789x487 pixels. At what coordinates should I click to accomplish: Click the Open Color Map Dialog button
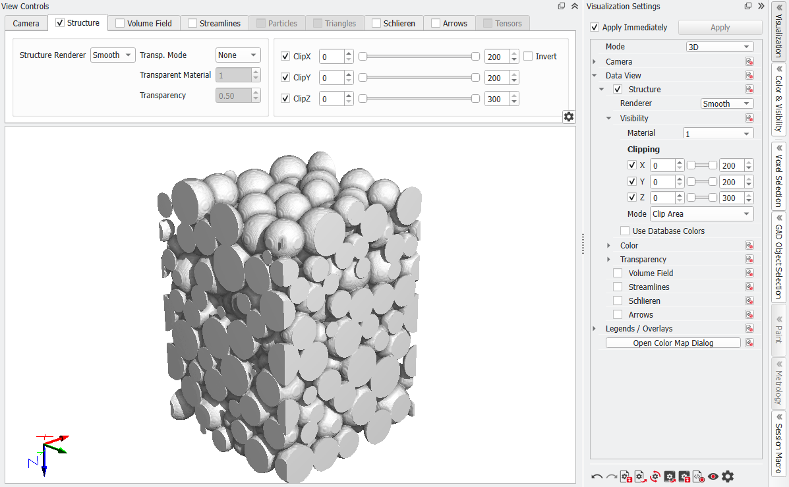coord(673,343)
